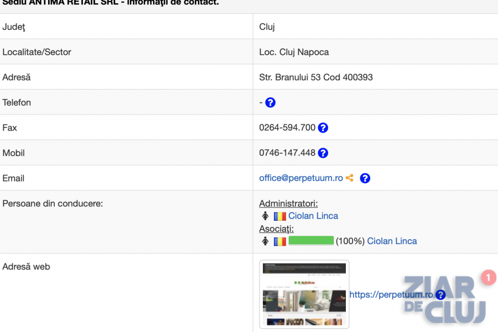Click the help icon in the Telefon row
Viewport: 498px width, 332px height.
270,102
